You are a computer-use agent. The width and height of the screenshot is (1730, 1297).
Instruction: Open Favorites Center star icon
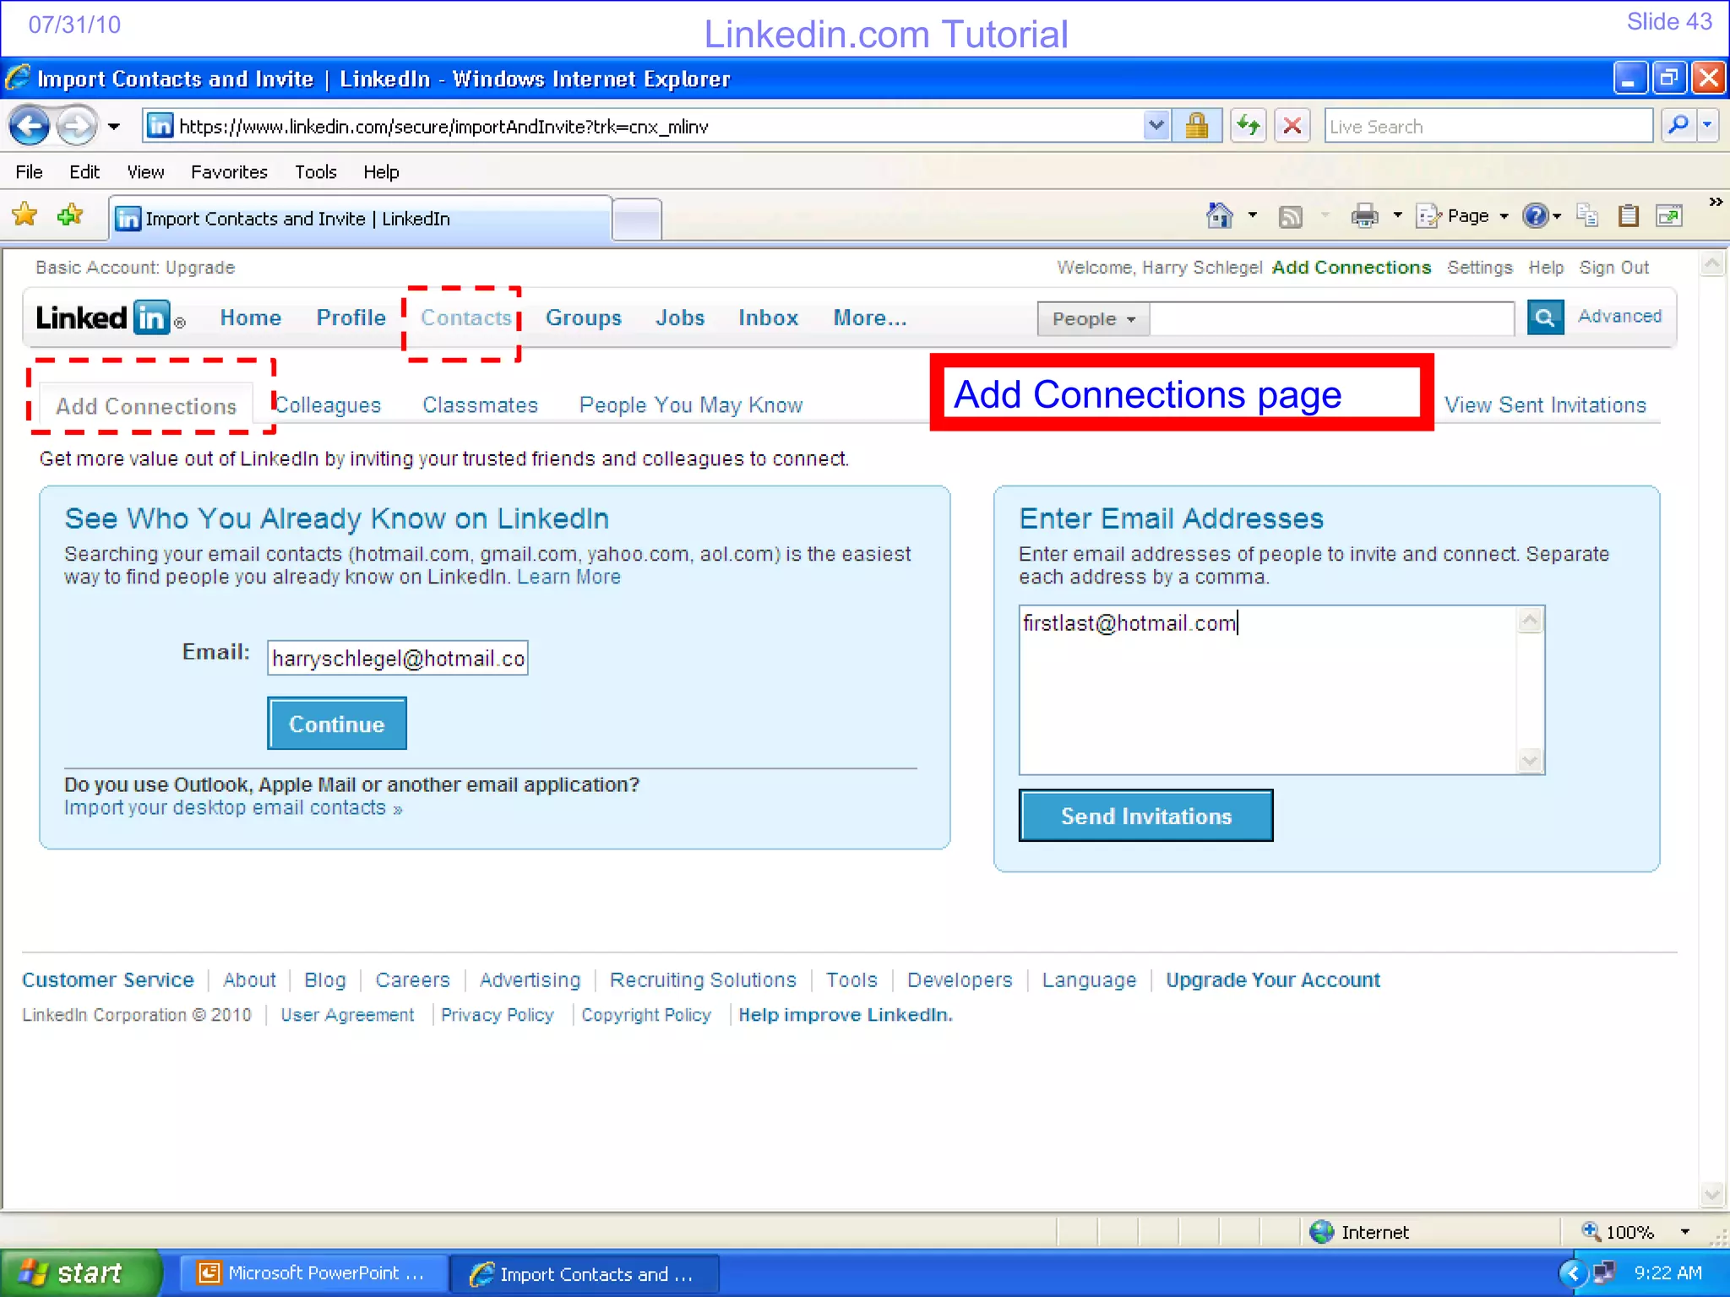[24, 215]
